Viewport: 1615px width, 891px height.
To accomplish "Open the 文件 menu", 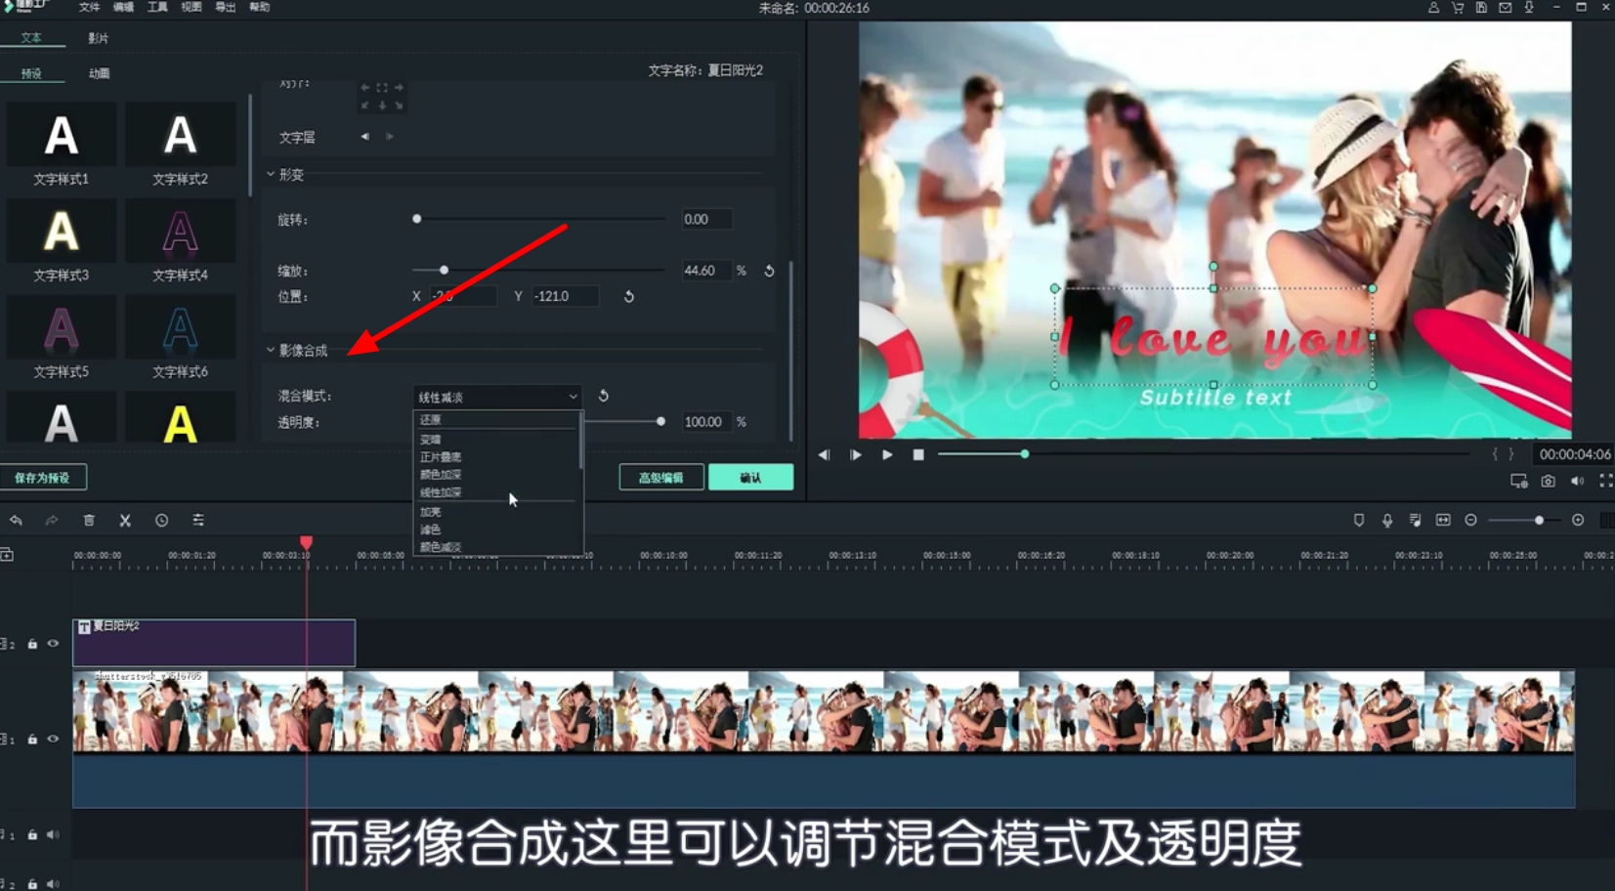I will [89, 7].
